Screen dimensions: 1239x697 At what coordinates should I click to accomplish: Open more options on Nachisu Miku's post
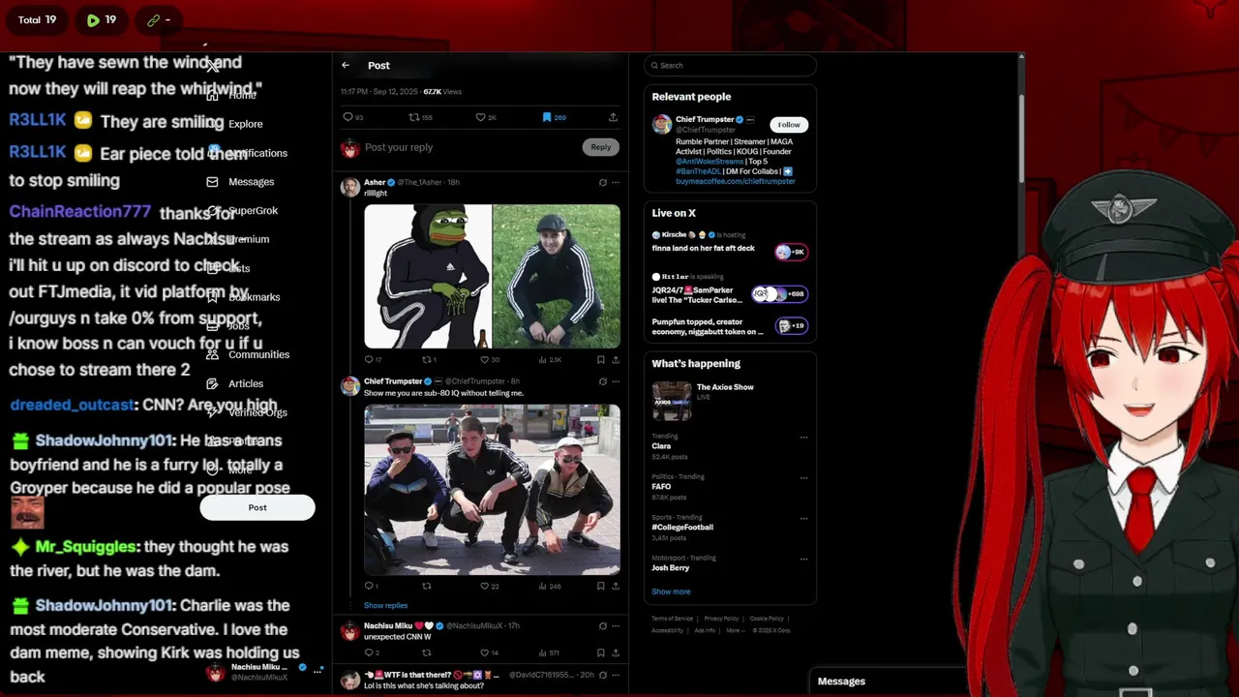616,625
